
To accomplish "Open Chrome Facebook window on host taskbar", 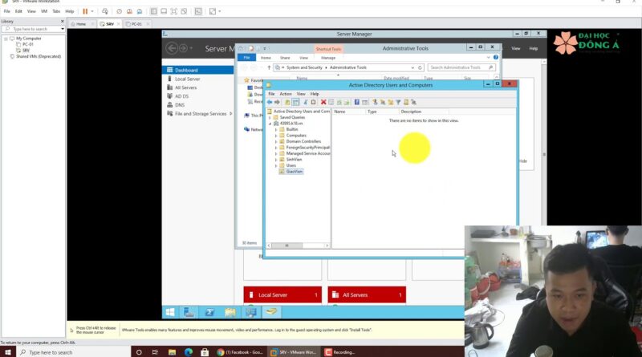I will pyautogui.click(x=240, y=352).
